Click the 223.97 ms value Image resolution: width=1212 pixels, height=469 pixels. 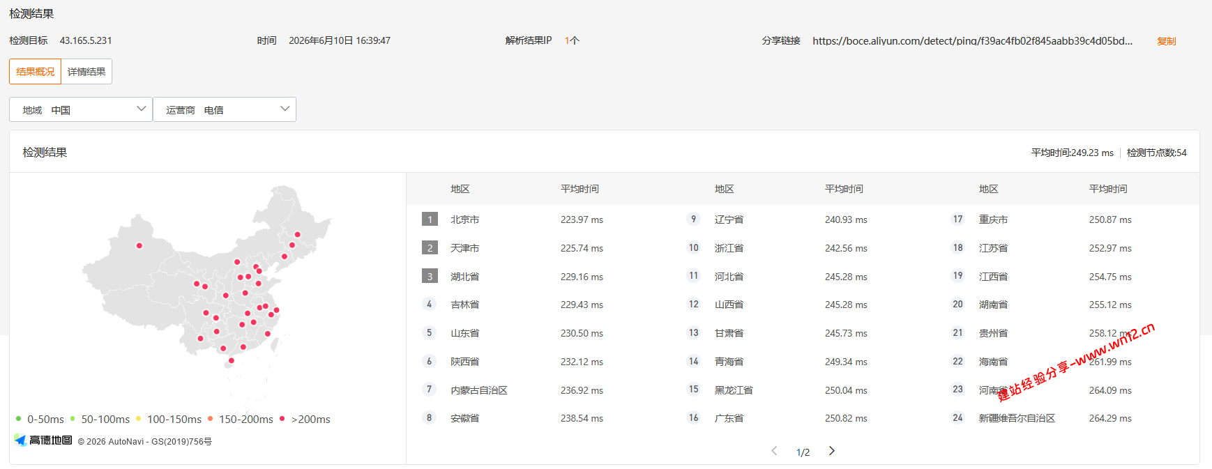582,220
